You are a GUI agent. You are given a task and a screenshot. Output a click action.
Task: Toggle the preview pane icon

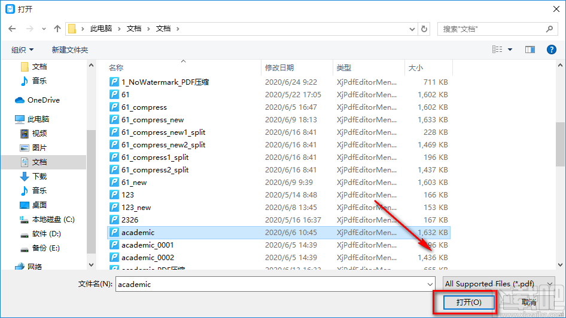pos(530,50)
